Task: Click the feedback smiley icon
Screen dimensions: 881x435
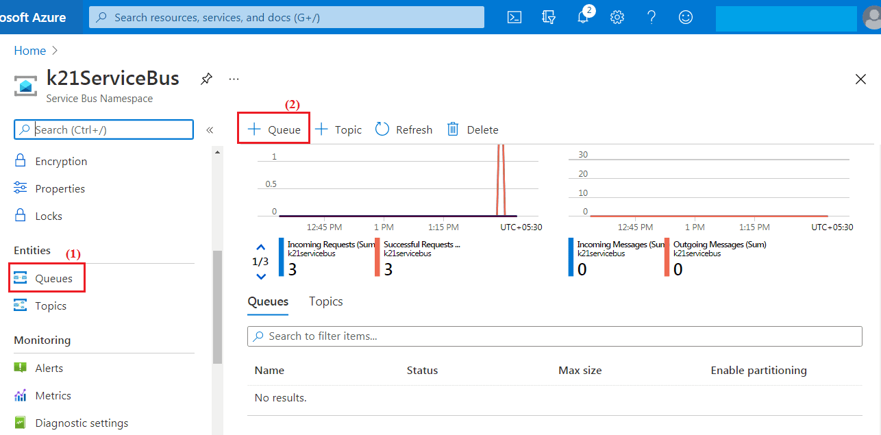Action: tap(686, 17)
